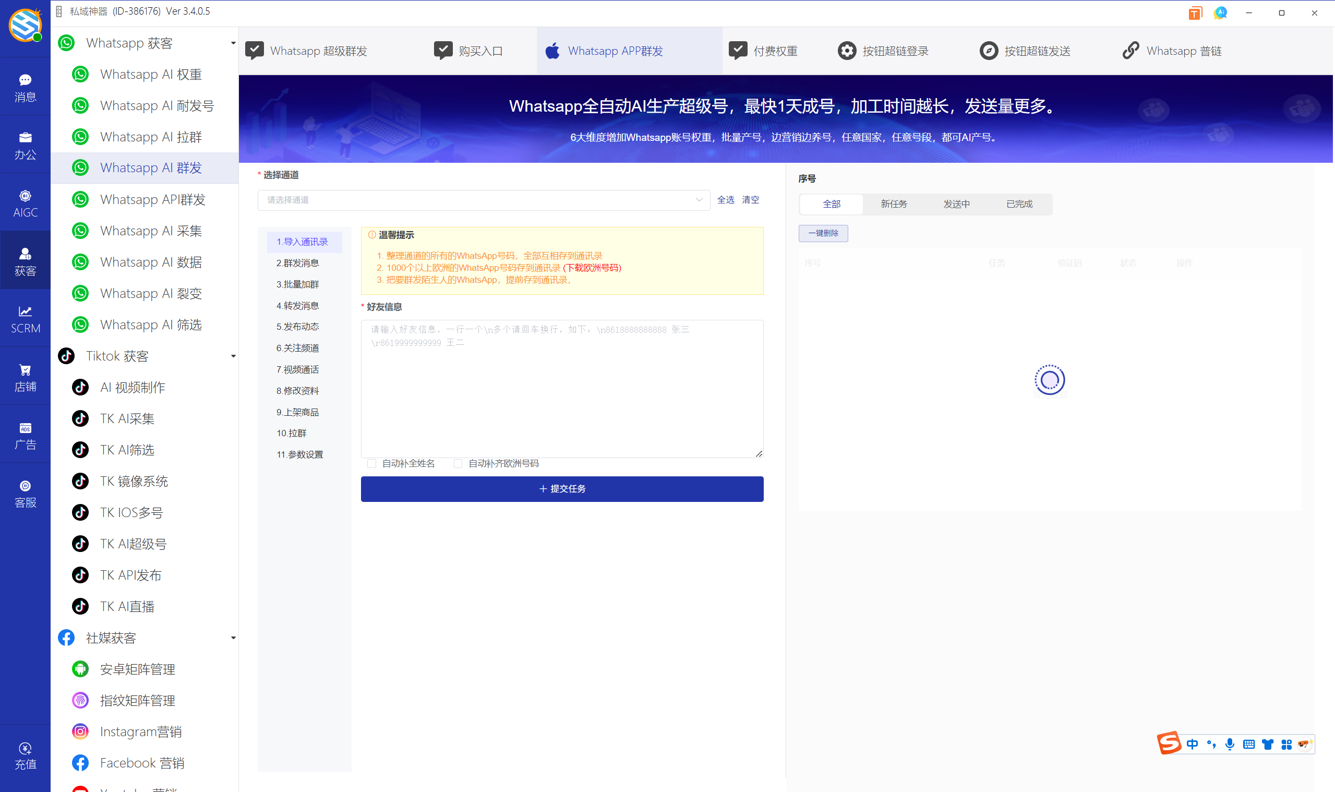The width and height of the screenshot is (1335, 792).
Task: Switch to the 发送中 tab
Action: pyautogui.click(x=956, y=204)
